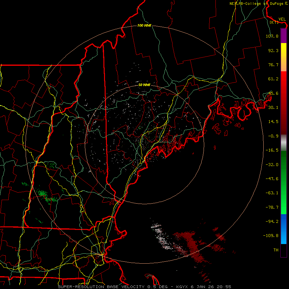Screen dimensions: 289x289
Task: Click the 14.5 legend value
Action: 273,122
